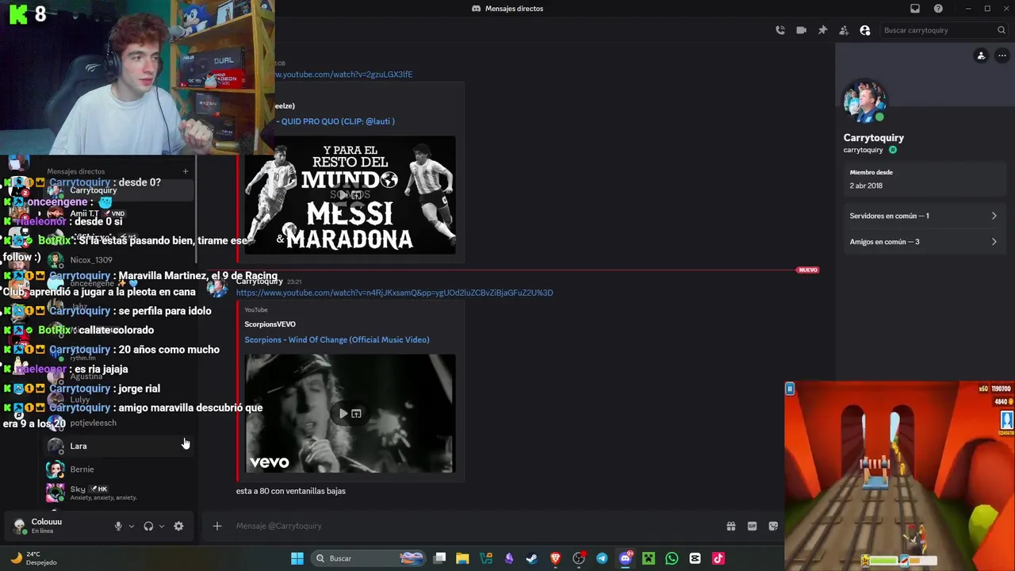Open Carrytoquiry's profile avatar
1015x571 pixels.
(x=864, y=101)
